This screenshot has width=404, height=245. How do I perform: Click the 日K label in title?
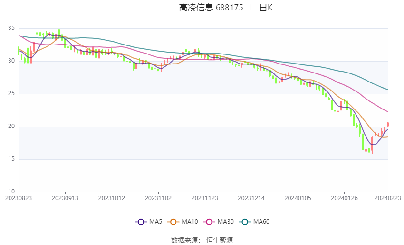coord(266,8)
